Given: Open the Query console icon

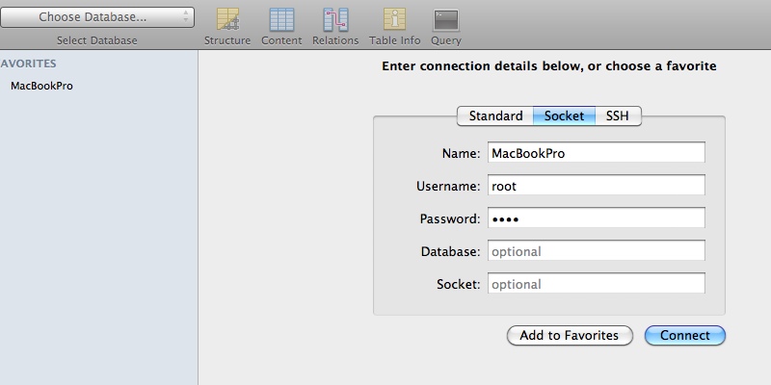Looking at the screenshot, I should [446, 20].
